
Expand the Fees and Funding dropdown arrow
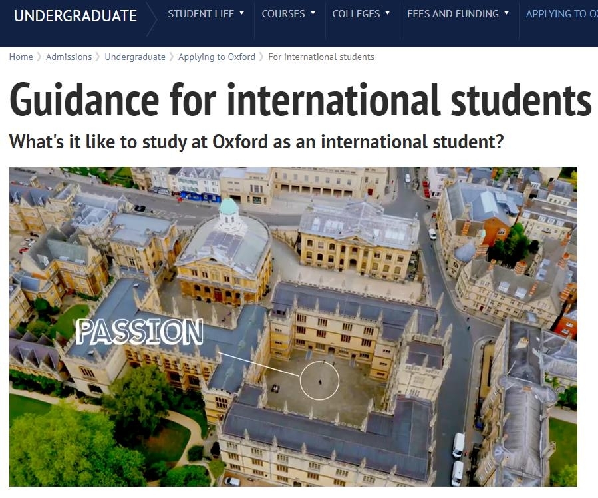coord(507,13)
